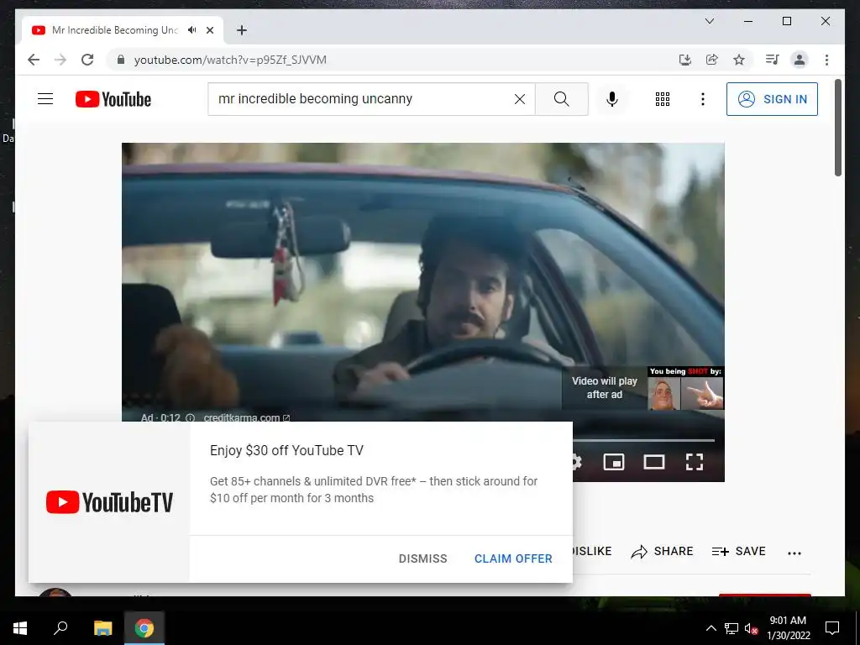Open network status tray icon

tap(732, 628)
